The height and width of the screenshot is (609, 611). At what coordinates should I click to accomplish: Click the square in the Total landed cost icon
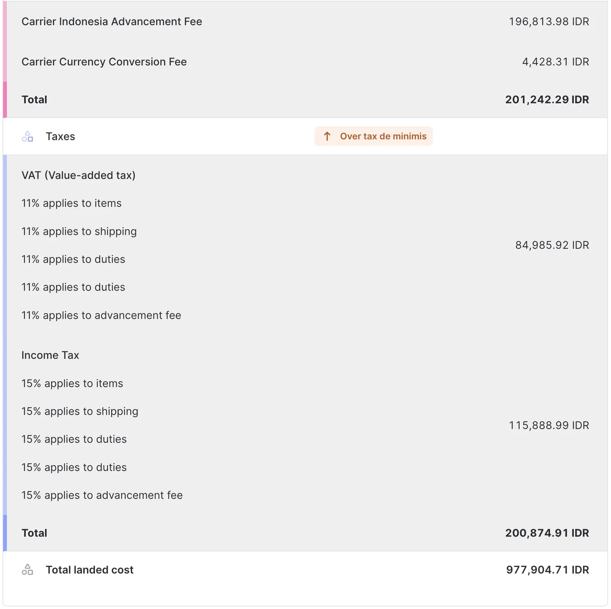pos(31,572)
